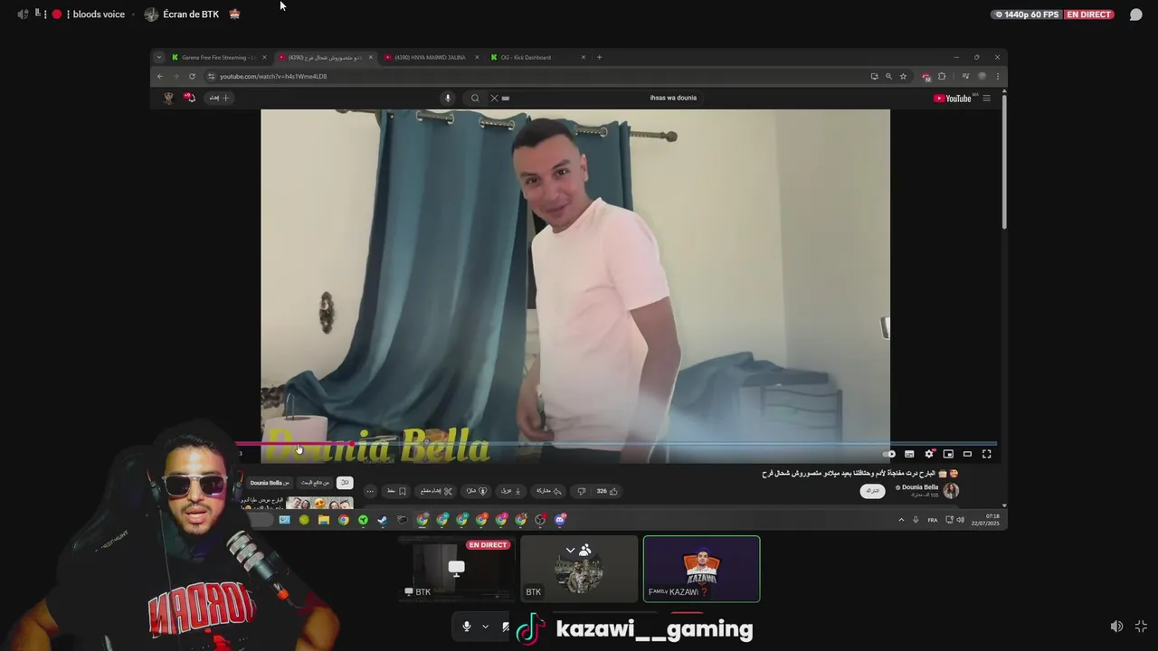
Task: Clear YouTube search with X
Action: [494, 98]
